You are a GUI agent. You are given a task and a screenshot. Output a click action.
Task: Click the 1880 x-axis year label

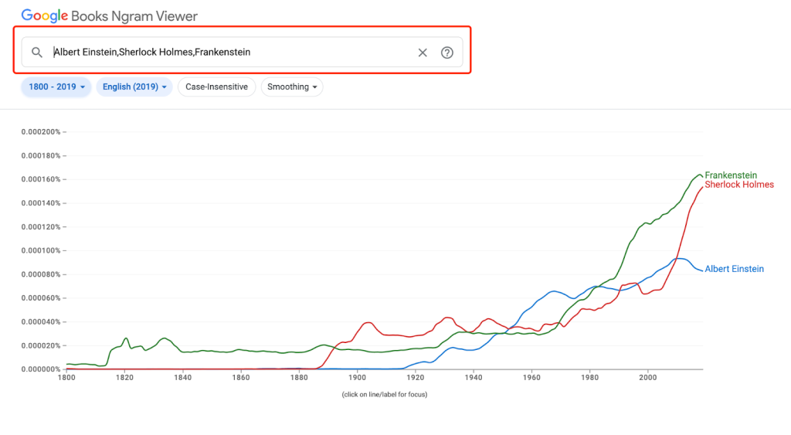point(299,378)
